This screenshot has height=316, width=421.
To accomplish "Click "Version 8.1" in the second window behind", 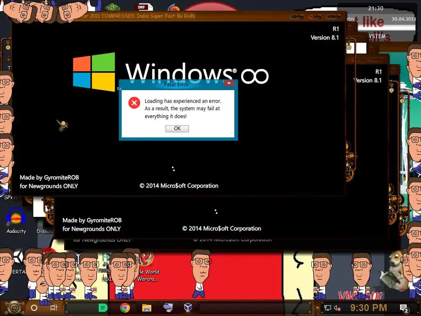I will (368, 80).
